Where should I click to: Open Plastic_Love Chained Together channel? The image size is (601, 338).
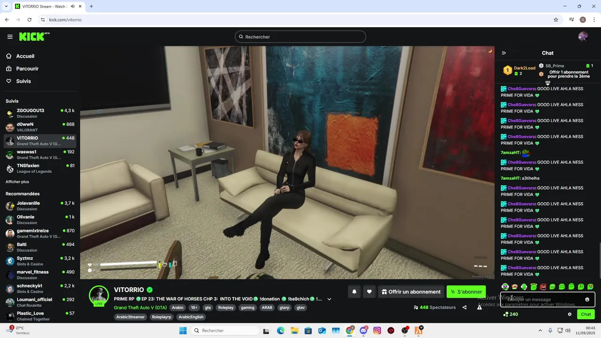point(40,316)
